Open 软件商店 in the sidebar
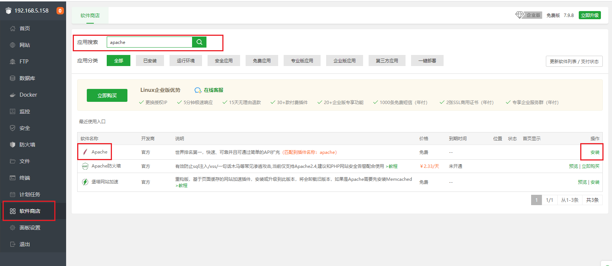612x266 pixels. pos(30,211)
